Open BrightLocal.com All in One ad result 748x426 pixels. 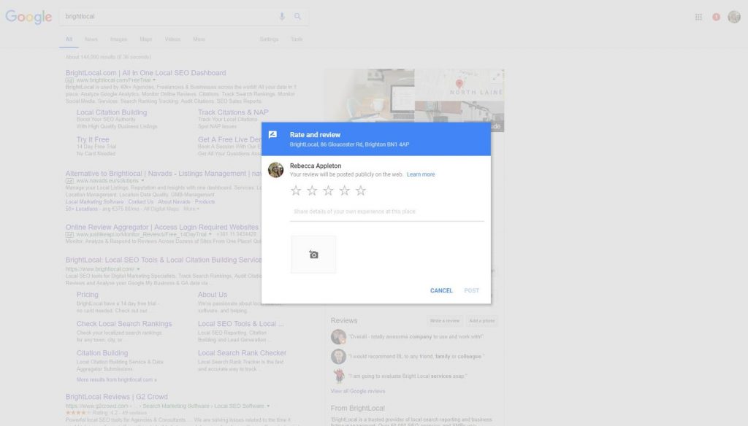click(145, 73)
